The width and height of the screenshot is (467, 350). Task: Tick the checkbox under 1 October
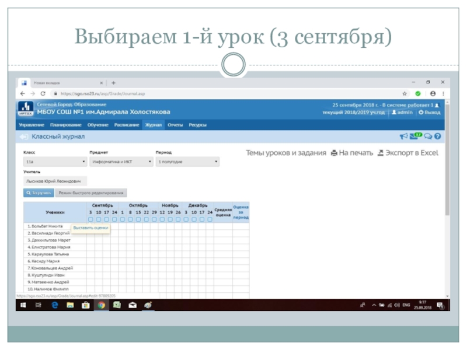122,219
